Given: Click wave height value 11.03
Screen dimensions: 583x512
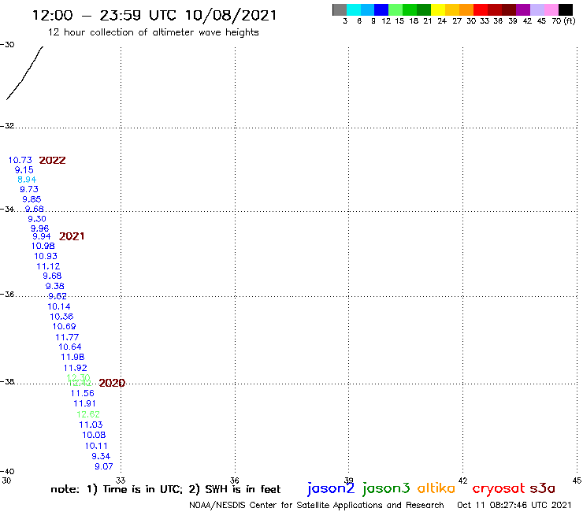Looking at the screenshot, I should pos(91,425).
